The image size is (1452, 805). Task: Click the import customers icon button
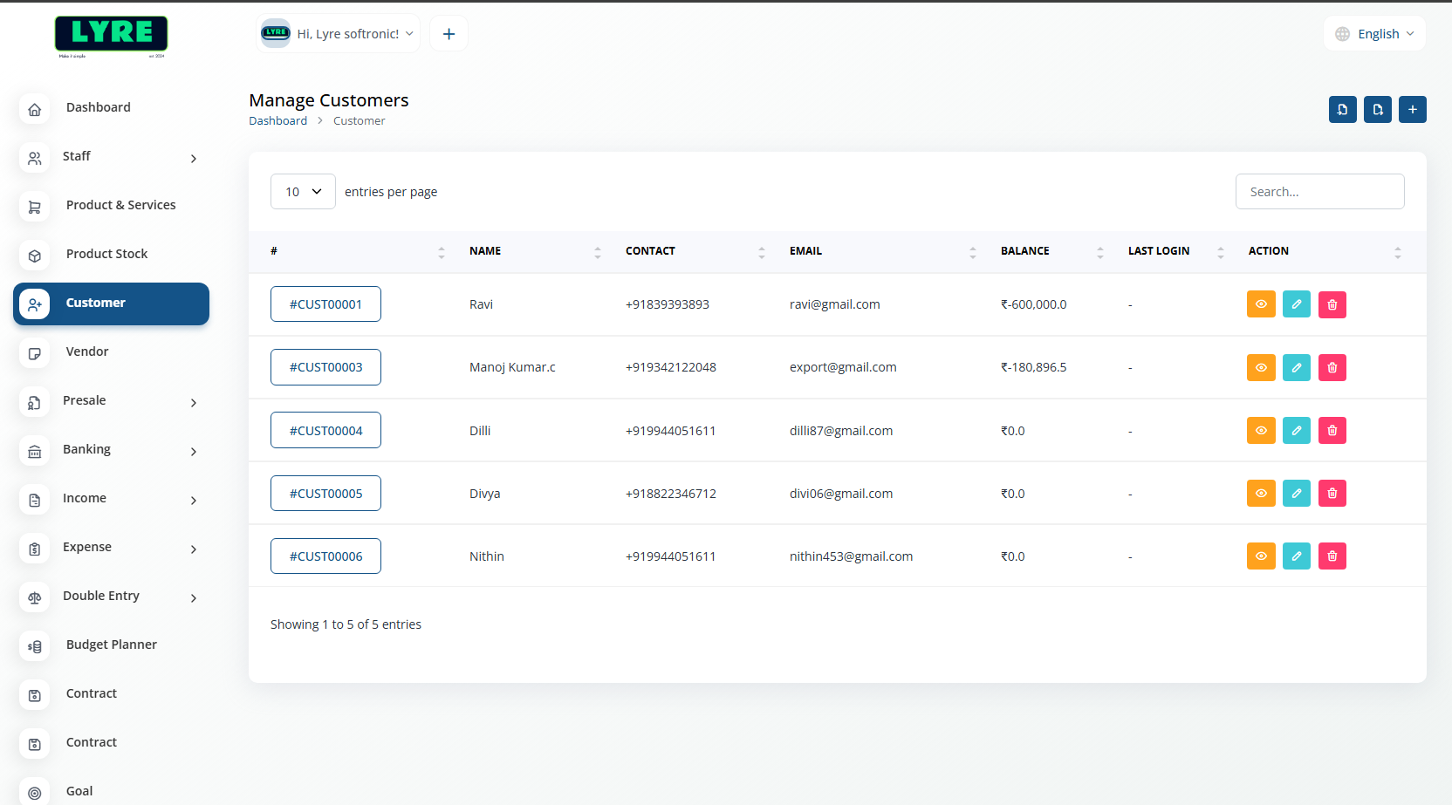pyautogui.click(x=1342, y=110)
